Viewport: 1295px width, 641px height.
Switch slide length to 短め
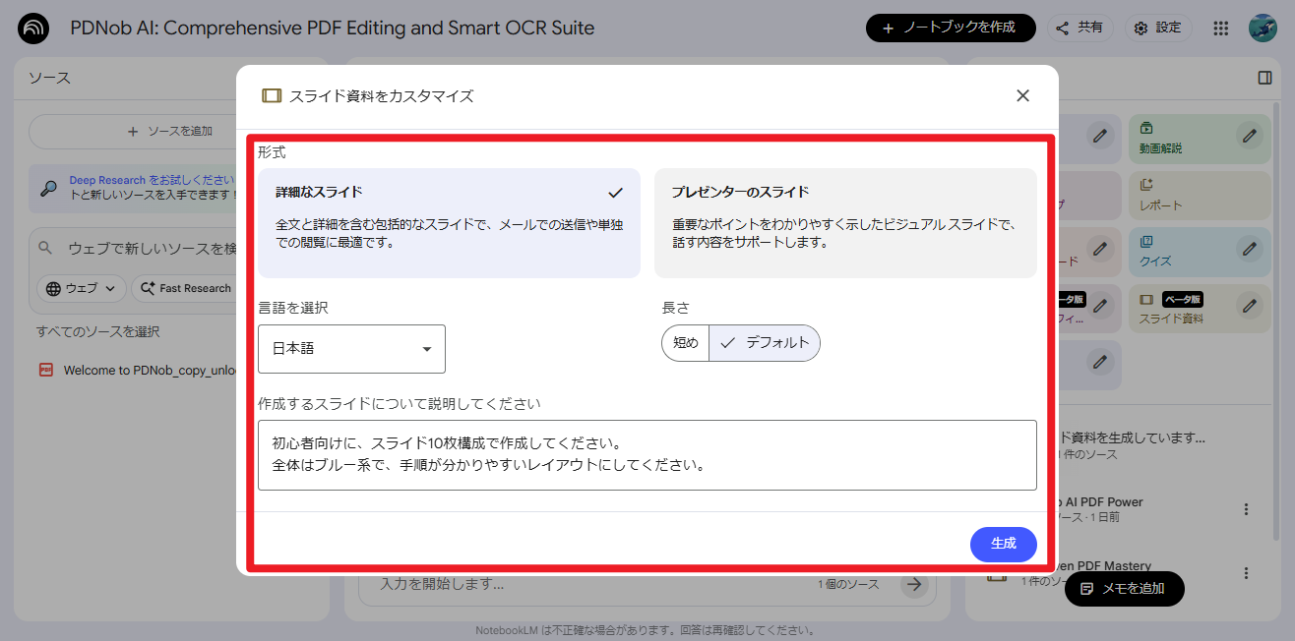point(685,343)
